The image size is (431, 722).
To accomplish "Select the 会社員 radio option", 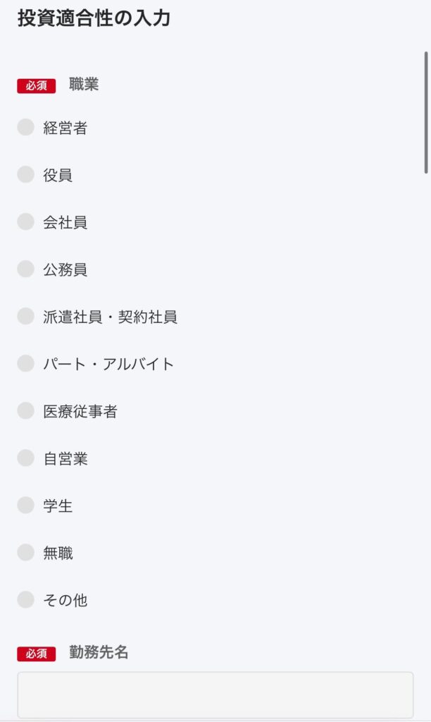I will (26, 222).
